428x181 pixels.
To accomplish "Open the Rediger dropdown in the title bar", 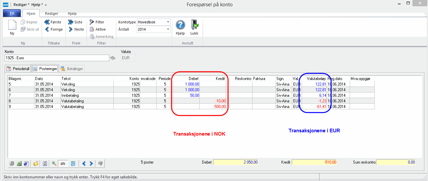I will 21,5.
